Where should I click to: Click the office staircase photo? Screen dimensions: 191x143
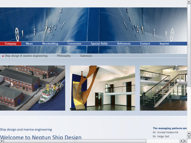coord(163,88)
